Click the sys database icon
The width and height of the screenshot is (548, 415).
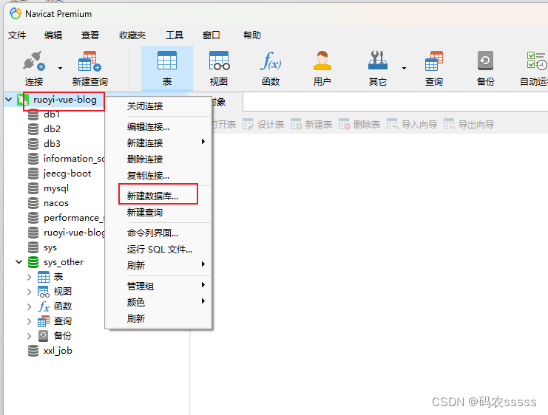33,247
